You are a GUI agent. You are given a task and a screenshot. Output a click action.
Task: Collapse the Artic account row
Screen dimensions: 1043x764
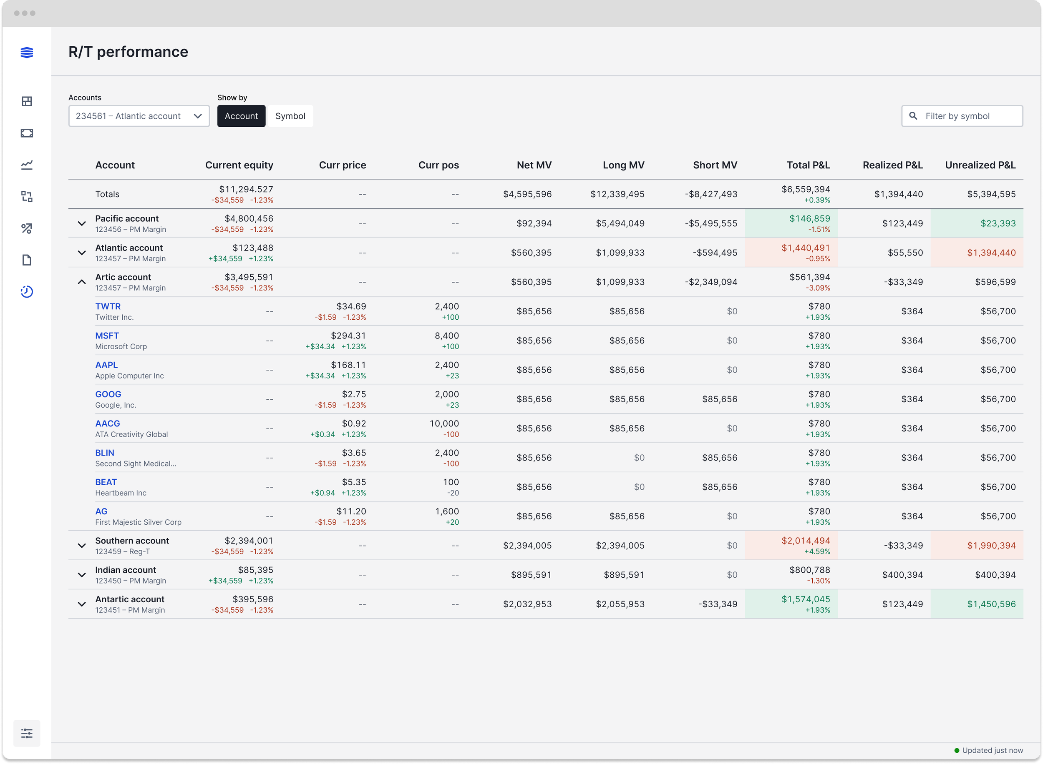point(82,282)
